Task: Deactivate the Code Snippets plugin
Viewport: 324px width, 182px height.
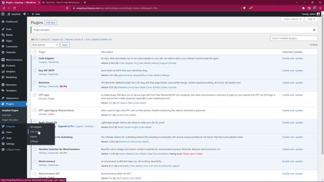Action: 54,62
